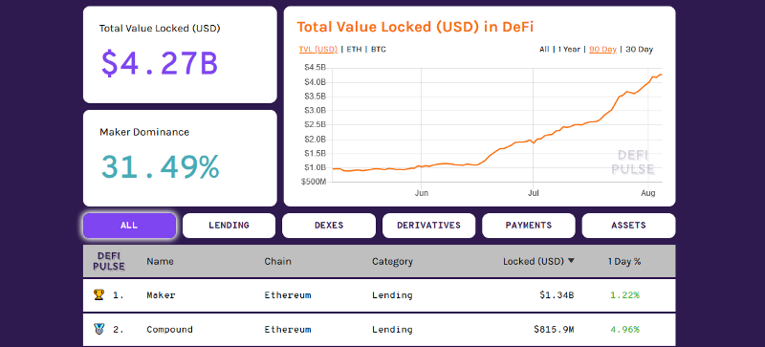The height and width of the screenshot is (347, 765).
Task: Switch to the PAYMENTS category
Action: (529, 226)
